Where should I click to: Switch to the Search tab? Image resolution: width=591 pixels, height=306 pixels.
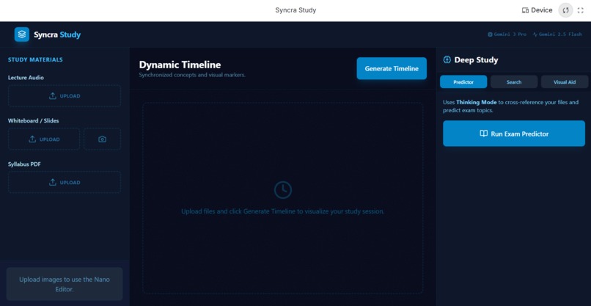pos(514,82)
